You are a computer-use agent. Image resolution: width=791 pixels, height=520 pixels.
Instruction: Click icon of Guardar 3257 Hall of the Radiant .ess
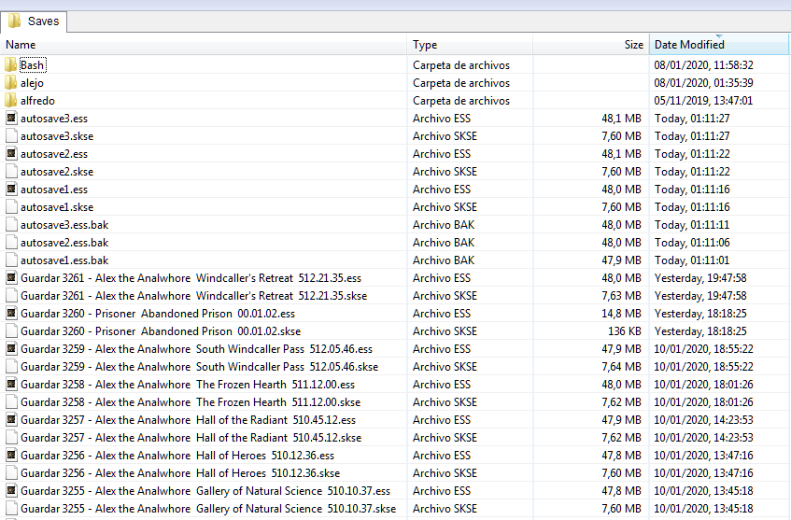11,419
